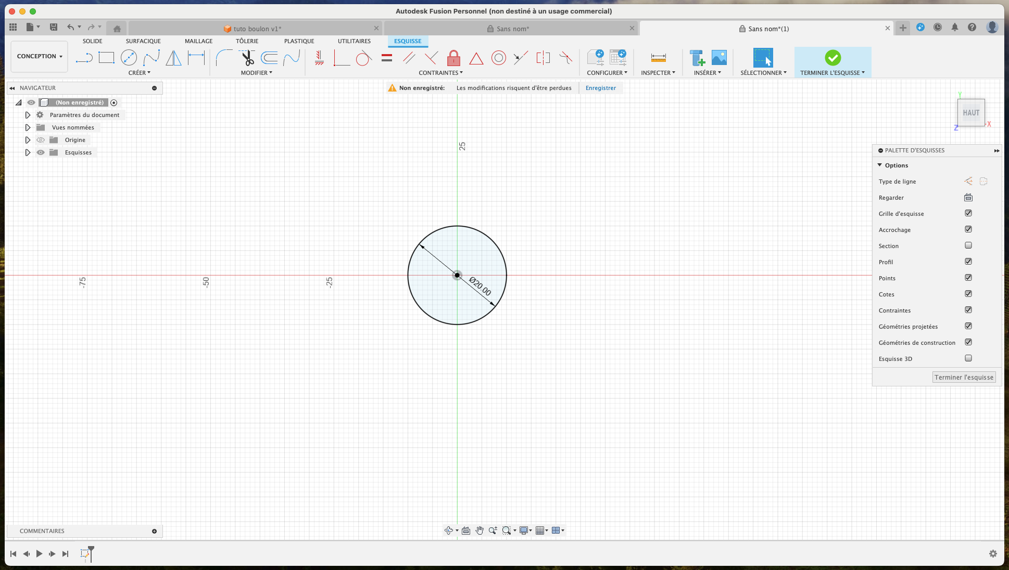Viewport: 1009px width, 570px height.
Task: Click the Save disk icon
Action: pos(53,27)
